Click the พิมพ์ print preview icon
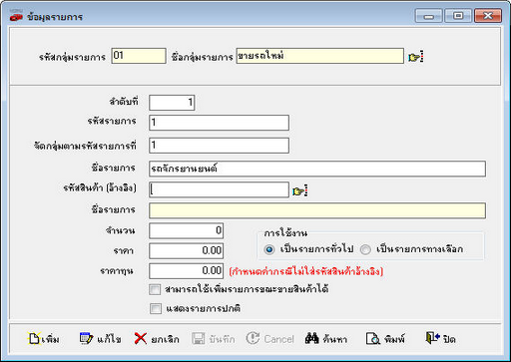The width and height of the screenshot is (511, 362). [x=373, y=339]
